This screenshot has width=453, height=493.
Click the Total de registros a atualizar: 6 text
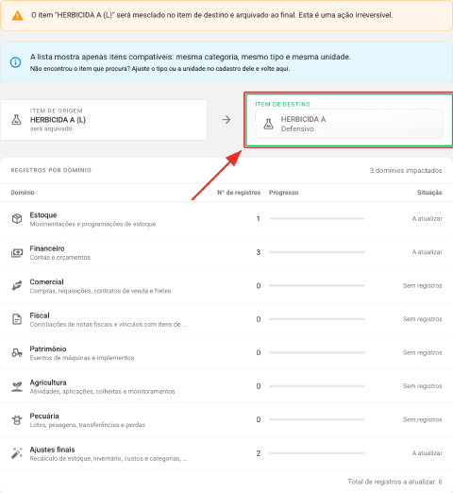(394, 482)
